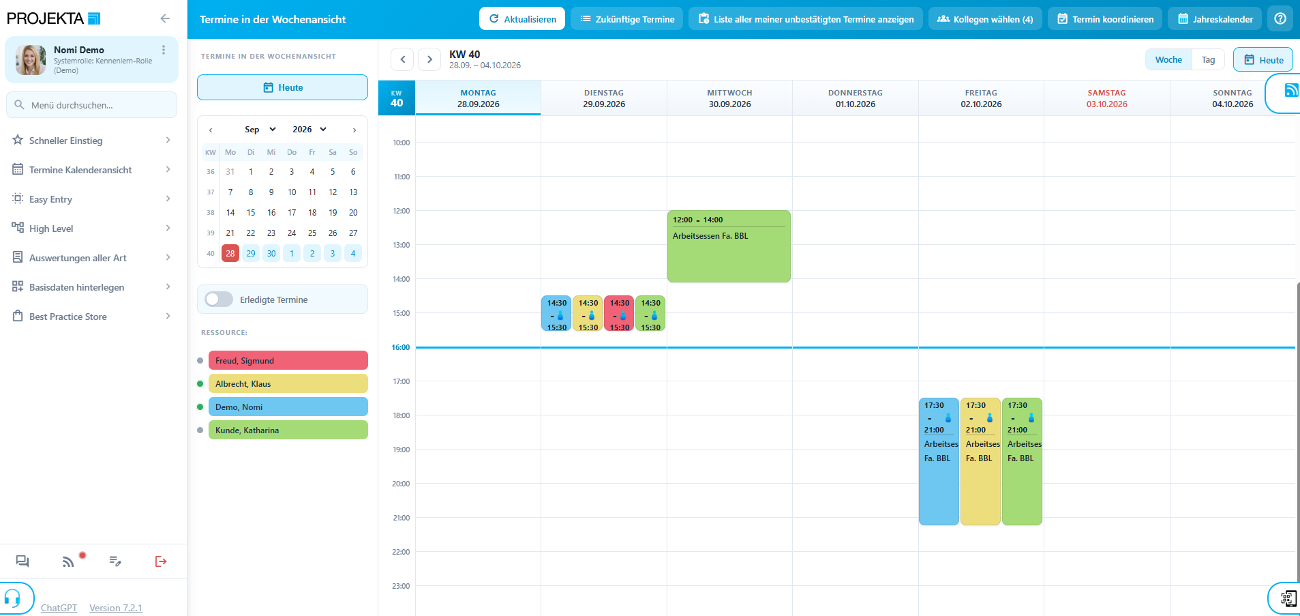Click the help question mark icon
Screen dimensions: 1300x616
point(1280,19)
